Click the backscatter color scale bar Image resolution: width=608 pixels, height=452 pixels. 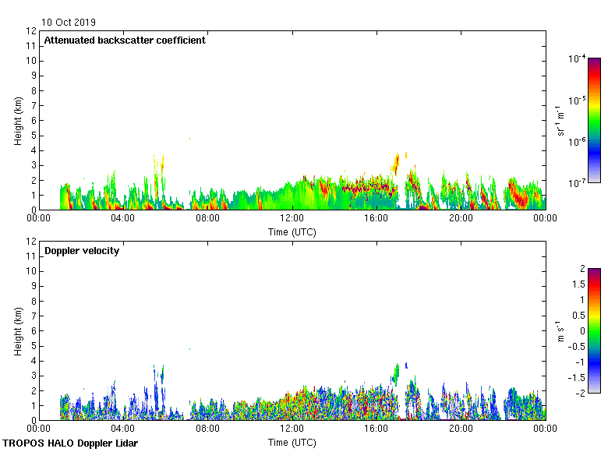pos(594,120)
